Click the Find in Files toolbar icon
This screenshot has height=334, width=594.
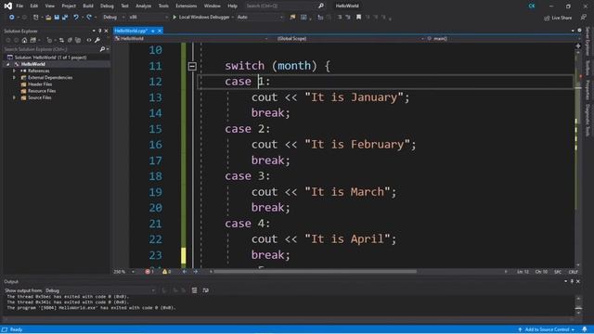click(x=292, y=18)
